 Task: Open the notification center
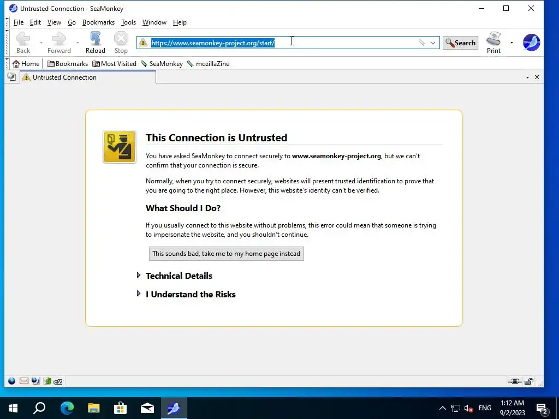point(542,408)
